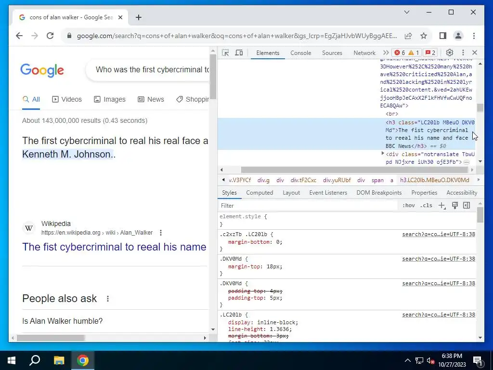Open the DOM Breakpoints sub-tab
The height and width of the screenshot is (370, 493).
click(x=379, y=193)
